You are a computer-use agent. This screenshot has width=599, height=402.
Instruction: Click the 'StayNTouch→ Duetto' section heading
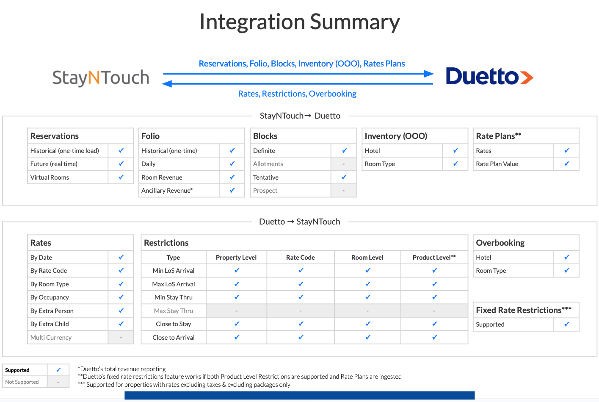[300, 116]
